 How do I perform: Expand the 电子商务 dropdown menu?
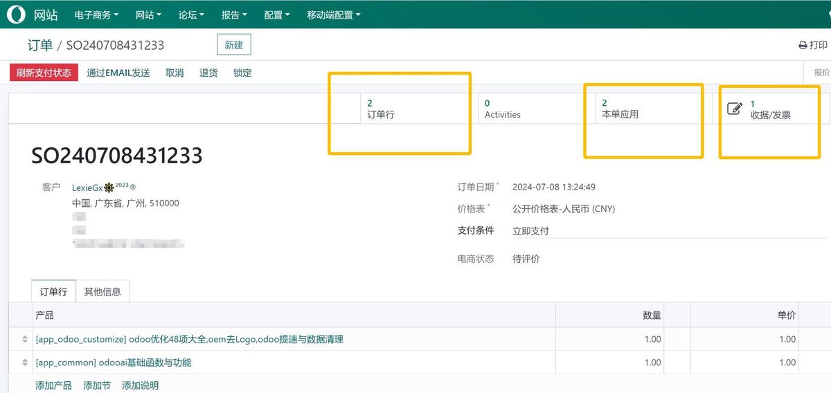click(x=96, y=15)
